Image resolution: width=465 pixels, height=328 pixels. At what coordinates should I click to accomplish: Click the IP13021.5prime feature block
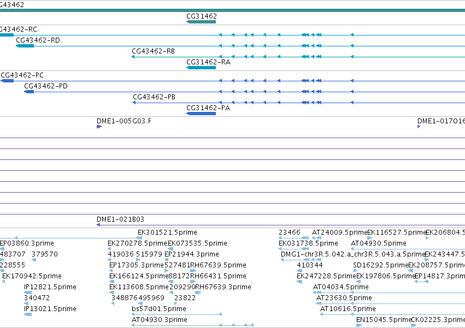pyautogui.click(x=28, y=315)
